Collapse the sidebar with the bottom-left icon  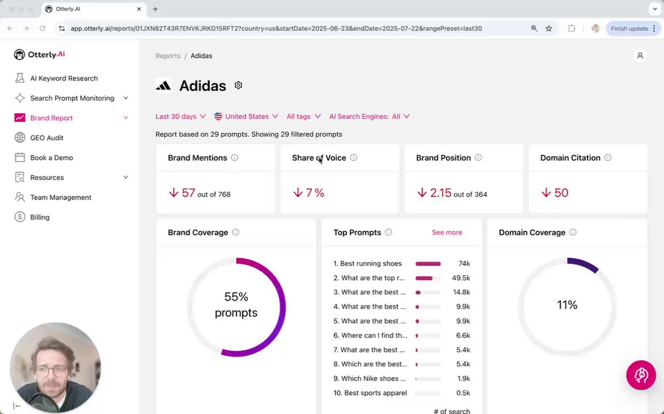pos(17,406)
